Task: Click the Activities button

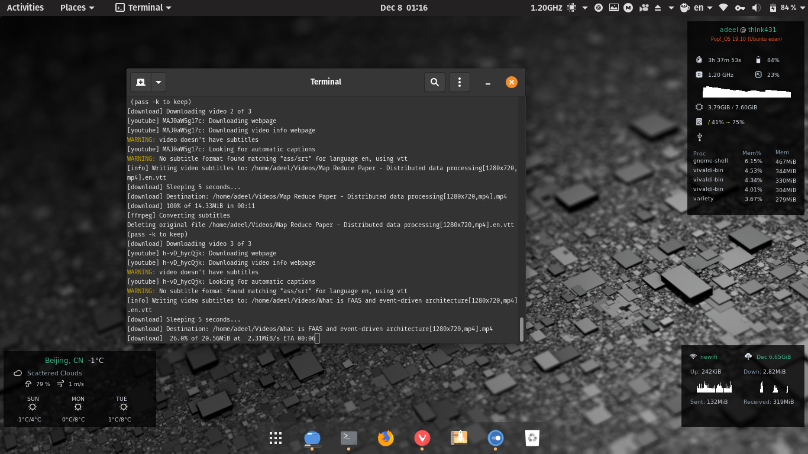Action: tap(25, 8)
